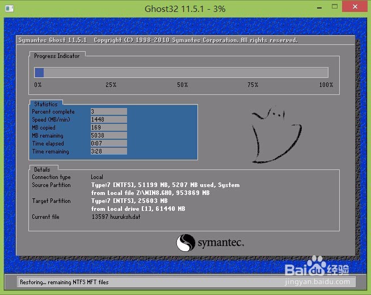Viewport: 371px width, 295px height.
Task: Maximize the Ghost32 window
Action: tap(335, 7)
